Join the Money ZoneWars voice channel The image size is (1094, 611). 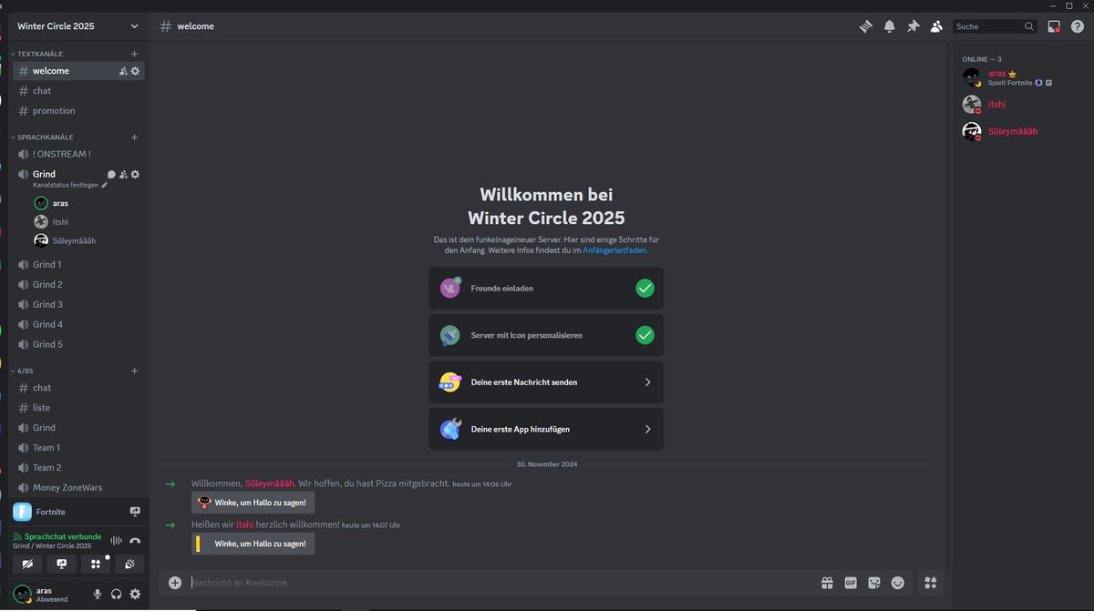(x=78, y=488)
